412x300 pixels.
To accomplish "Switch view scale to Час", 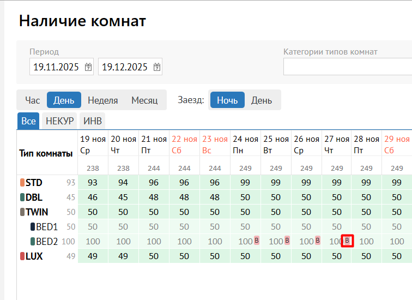I will (32, 100).
